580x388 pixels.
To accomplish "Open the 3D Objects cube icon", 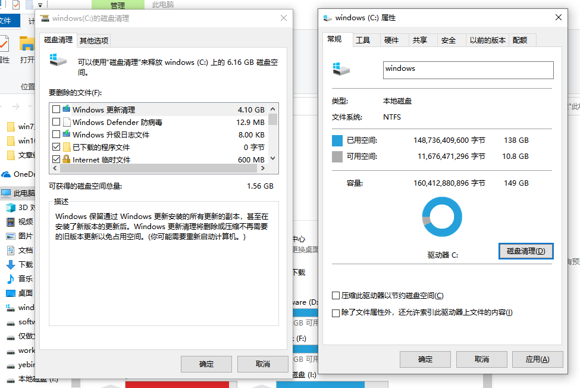I will point(10,208).
